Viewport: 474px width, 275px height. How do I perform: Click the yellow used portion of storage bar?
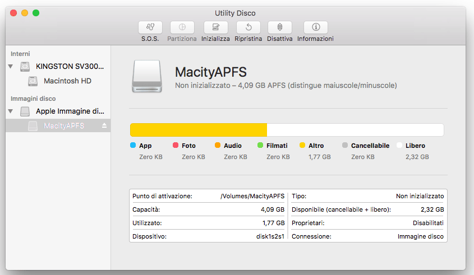click(198, 130)
